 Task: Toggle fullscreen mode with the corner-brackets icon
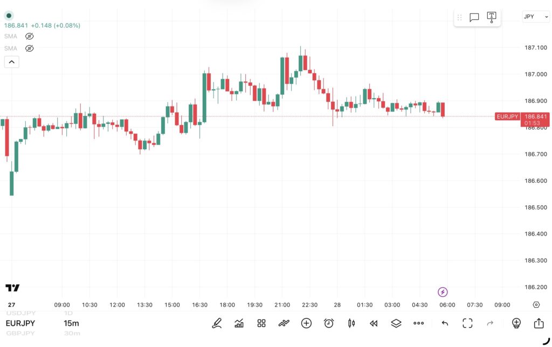tap(467, 323)
